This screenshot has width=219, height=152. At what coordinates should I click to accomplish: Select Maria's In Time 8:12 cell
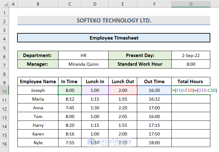point(70,99)
